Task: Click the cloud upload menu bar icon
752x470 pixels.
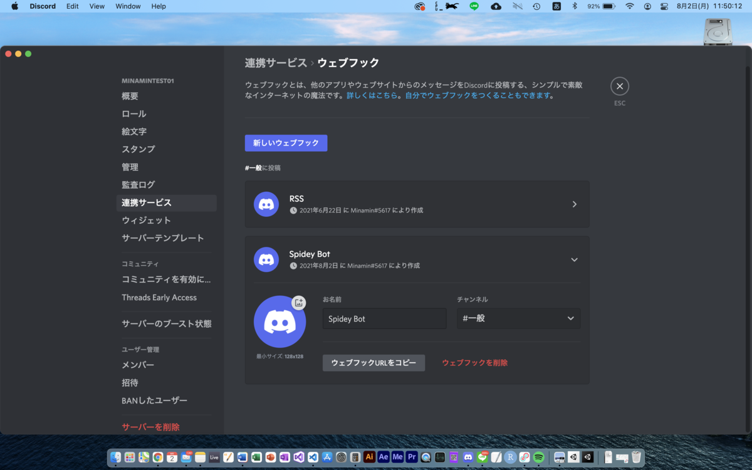Action: 496,6
